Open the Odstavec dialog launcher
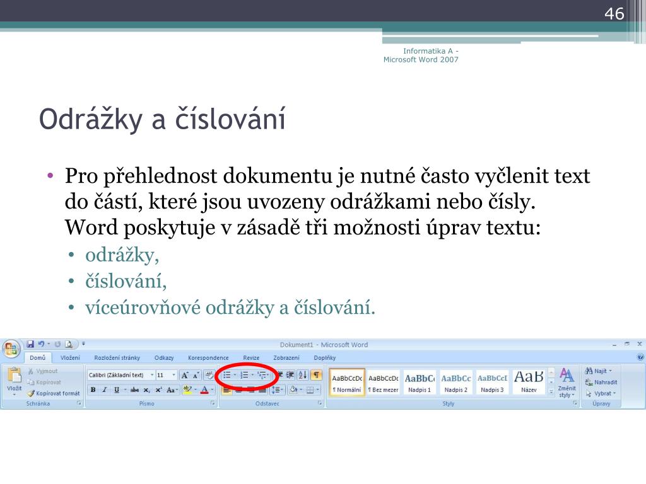646x484 pixels. point(319,403)
